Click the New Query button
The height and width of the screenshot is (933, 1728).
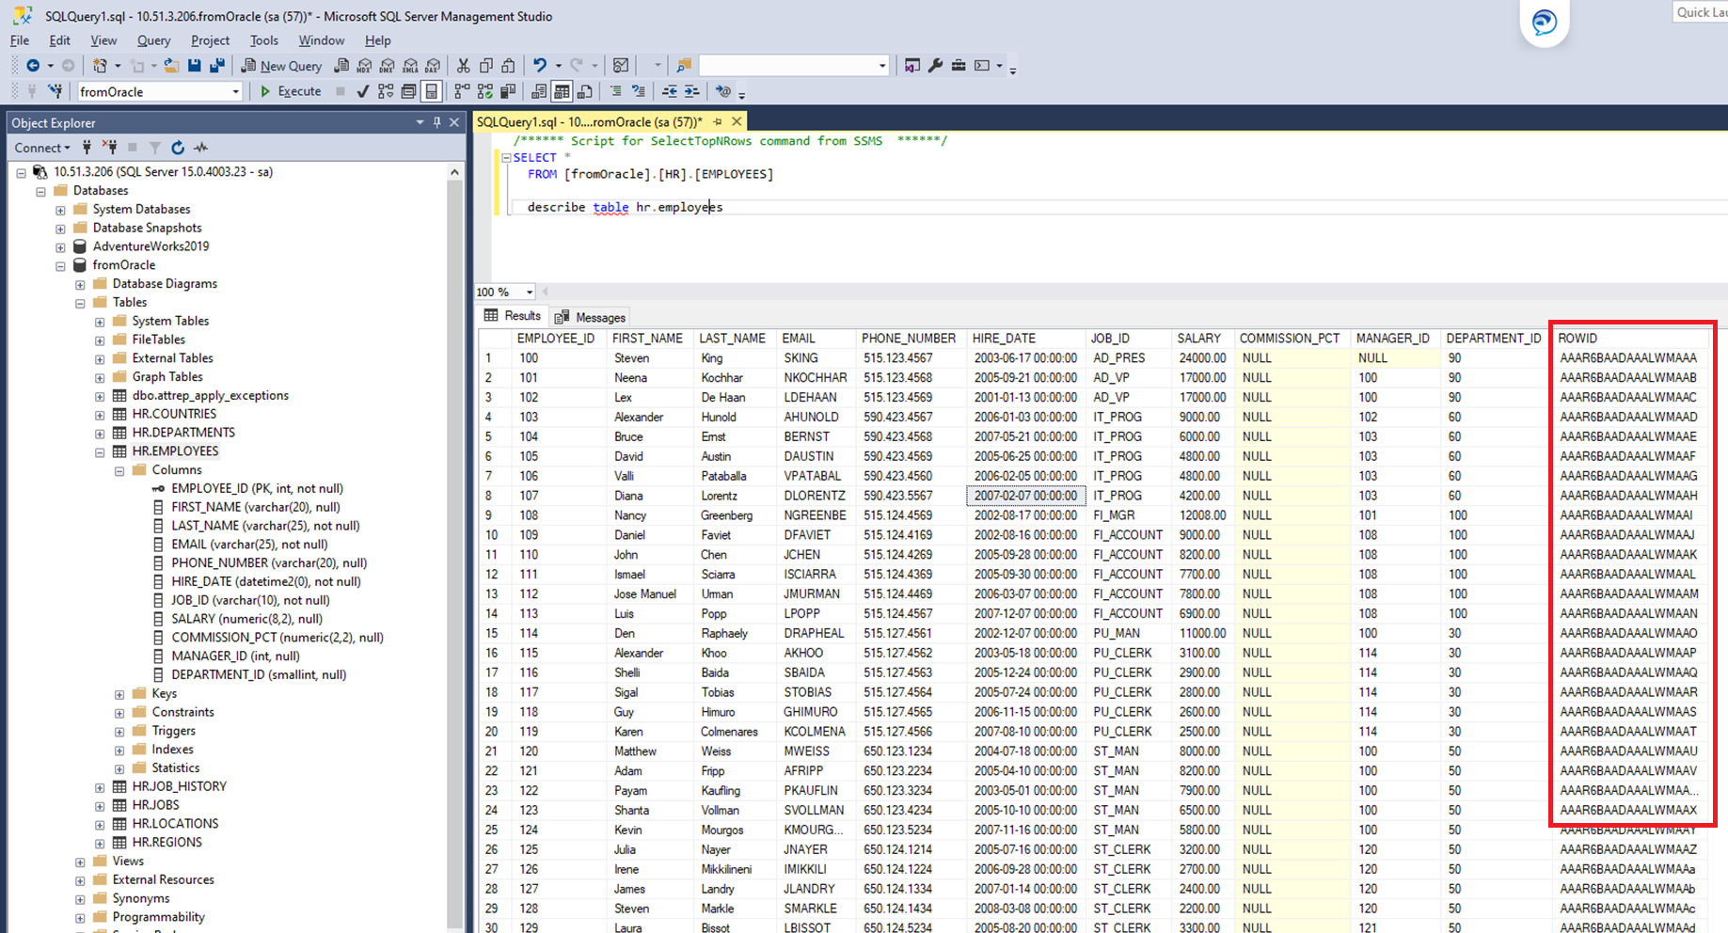click(x=281, y=66)
